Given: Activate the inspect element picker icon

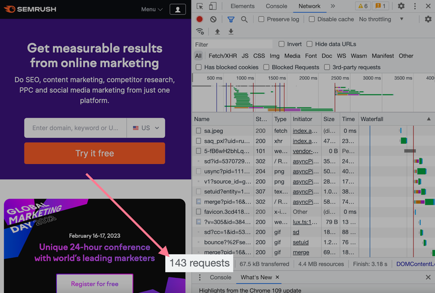Looking at the screenshot, I should coord(200,6).
